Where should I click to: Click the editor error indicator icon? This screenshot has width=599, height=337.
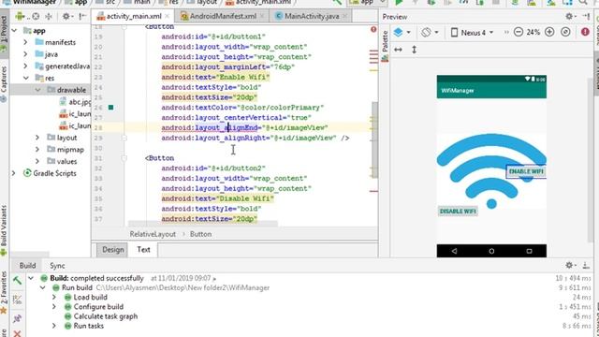(x=373, y=29)
